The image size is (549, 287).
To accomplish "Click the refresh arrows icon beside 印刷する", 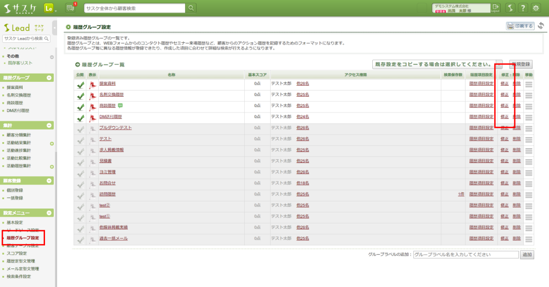I will [541, 26].
